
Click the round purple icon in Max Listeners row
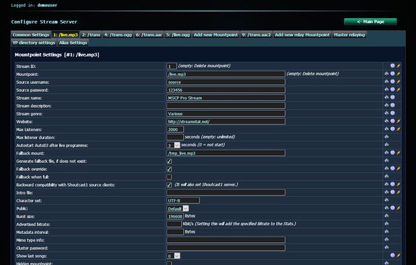click(392, 128)
